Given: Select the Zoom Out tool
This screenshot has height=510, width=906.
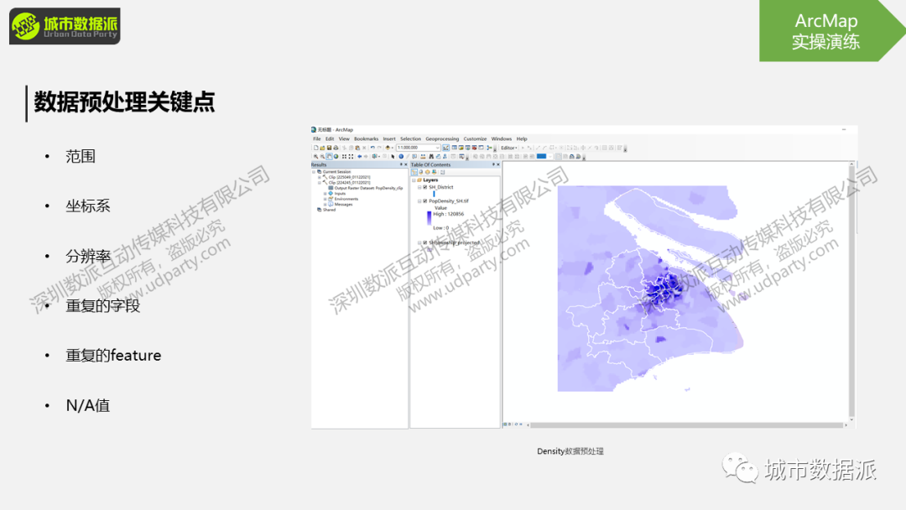Looking at the screenshot, I should [x=322, y=157].
